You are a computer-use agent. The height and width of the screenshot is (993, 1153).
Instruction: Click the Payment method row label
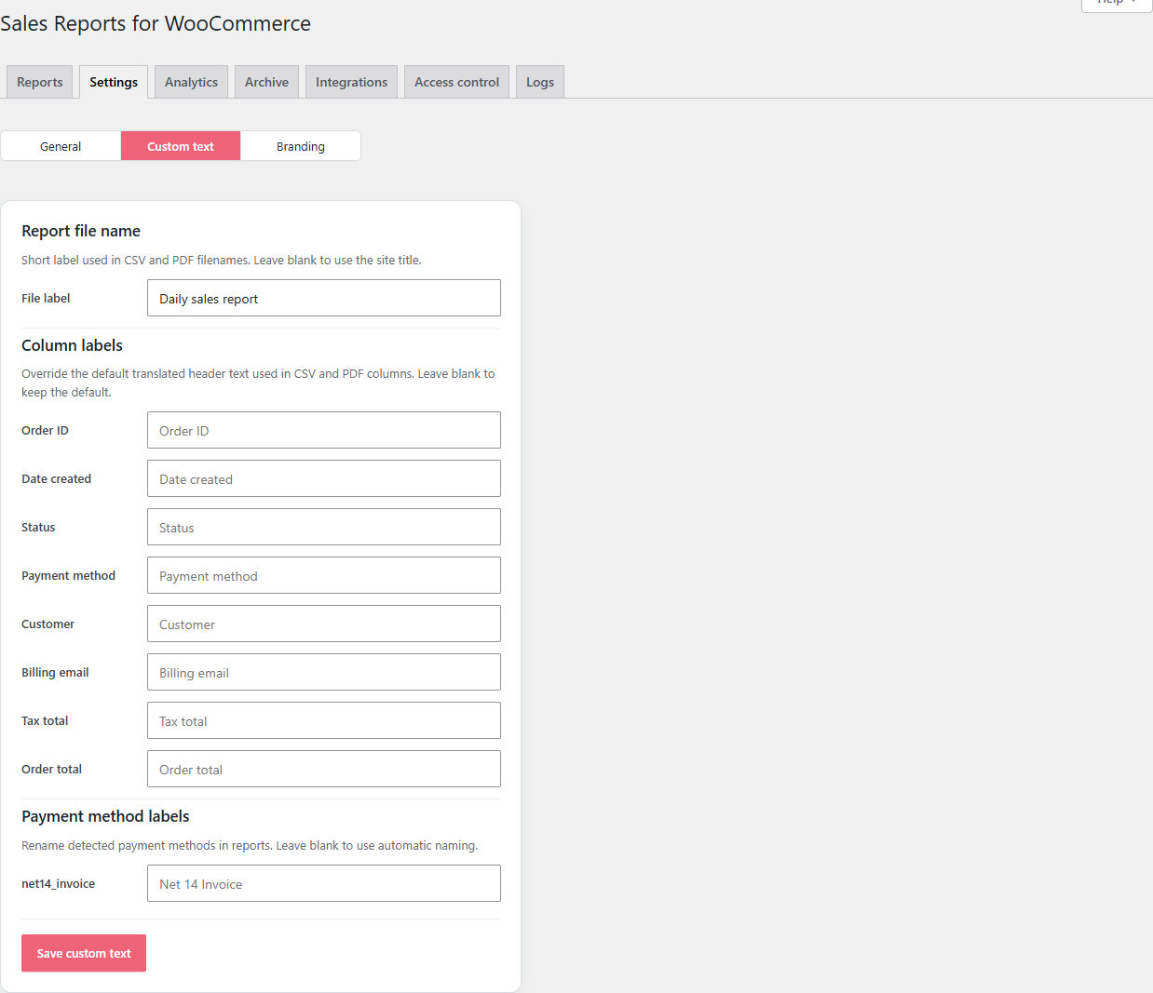click(x=68, y=575)
